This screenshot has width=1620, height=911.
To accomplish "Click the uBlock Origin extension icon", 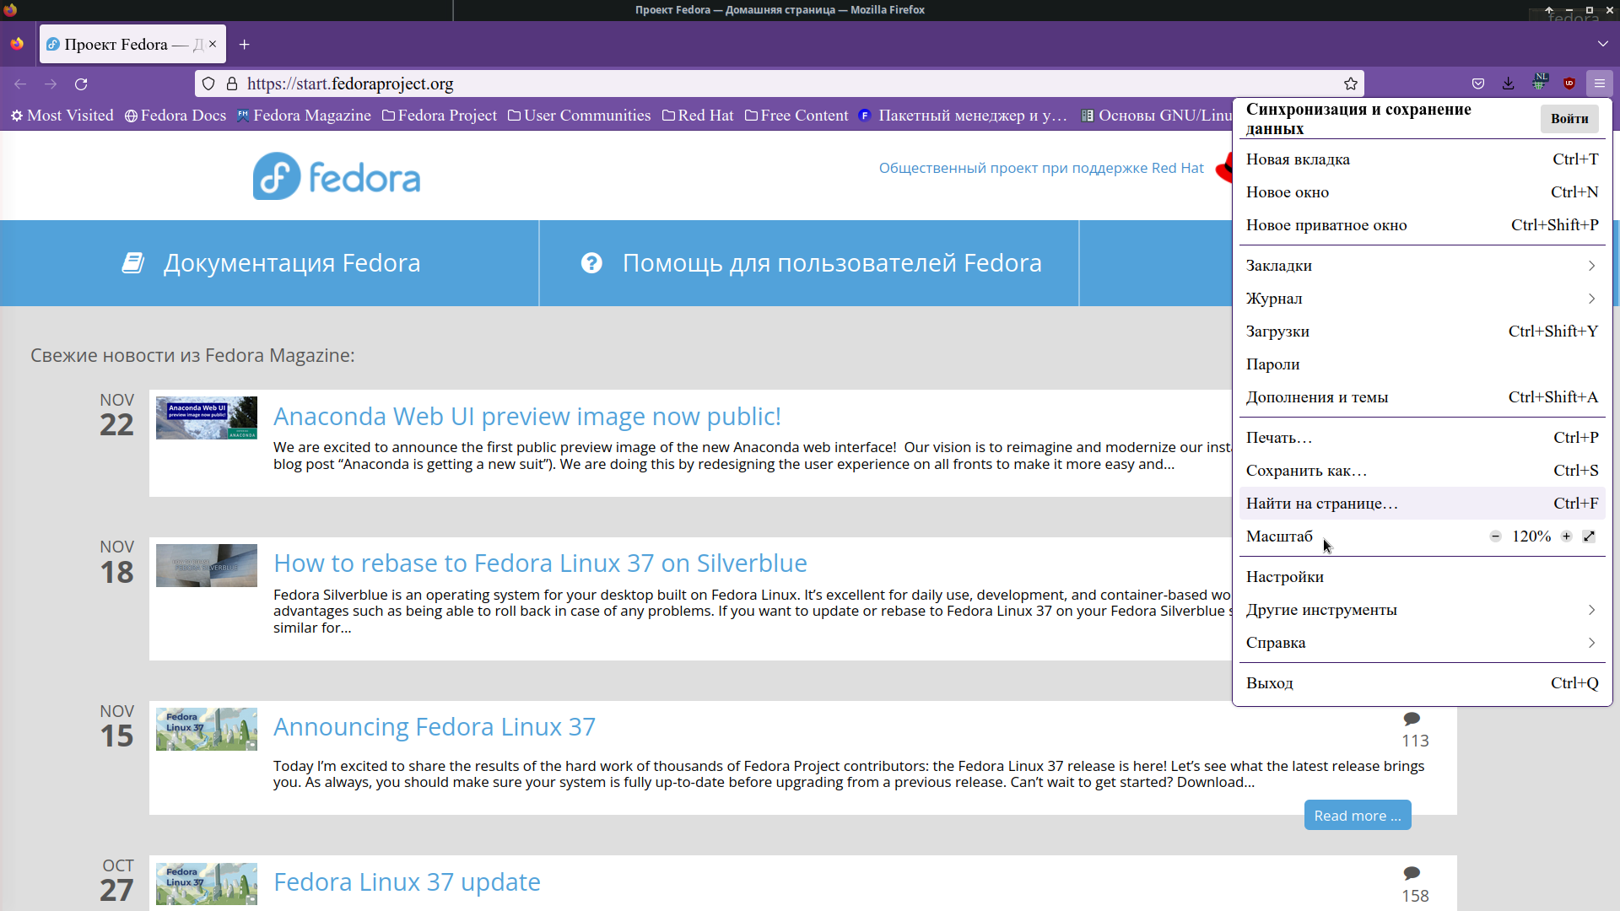I will [x=1569, y=84].
